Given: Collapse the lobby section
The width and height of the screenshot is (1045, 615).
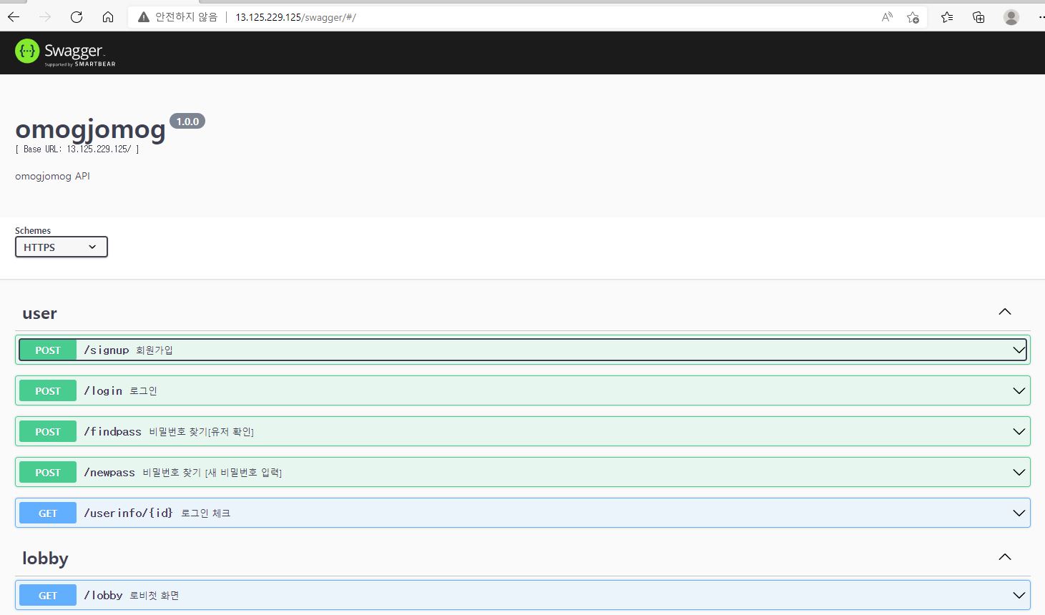Looking at the screenshot, I should (x=1004, y=556).
